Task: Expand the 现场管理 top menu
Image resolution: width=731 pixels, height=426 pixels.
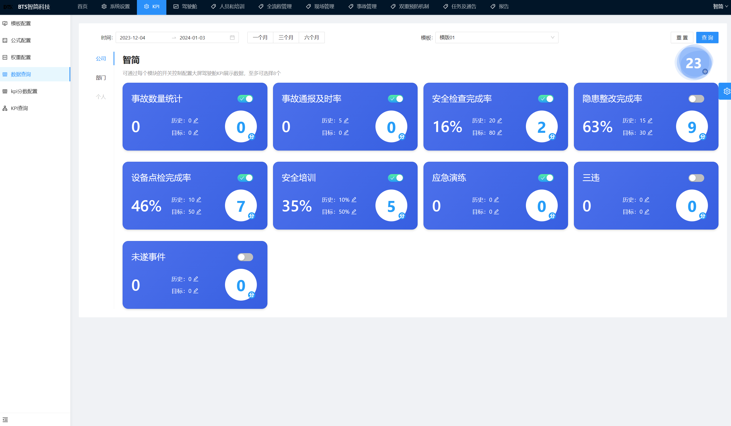Action: click(320, 6)
